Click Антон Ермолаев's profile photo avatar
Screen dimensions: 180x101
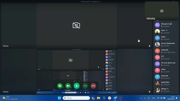pos(157,44)
